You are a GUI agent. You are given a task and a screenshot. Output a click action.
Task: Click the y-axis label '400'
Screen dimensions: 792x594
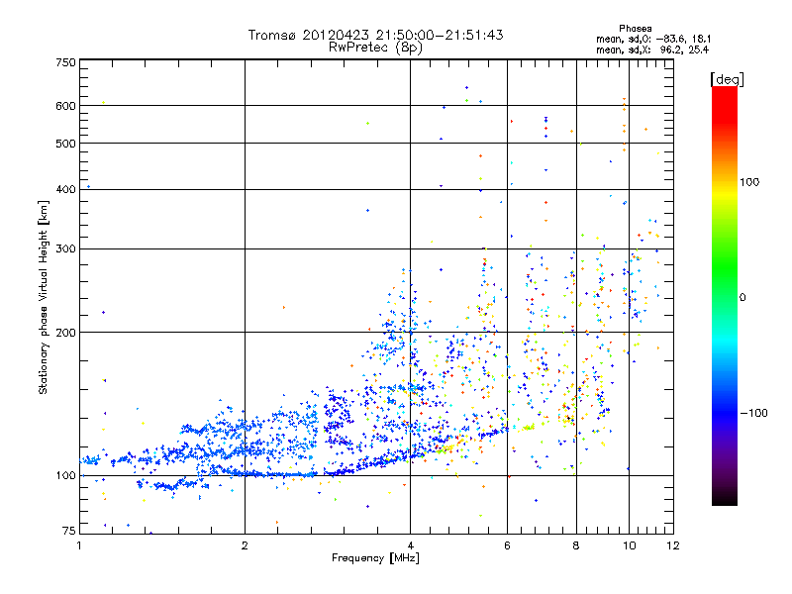[x=65, y=189]
